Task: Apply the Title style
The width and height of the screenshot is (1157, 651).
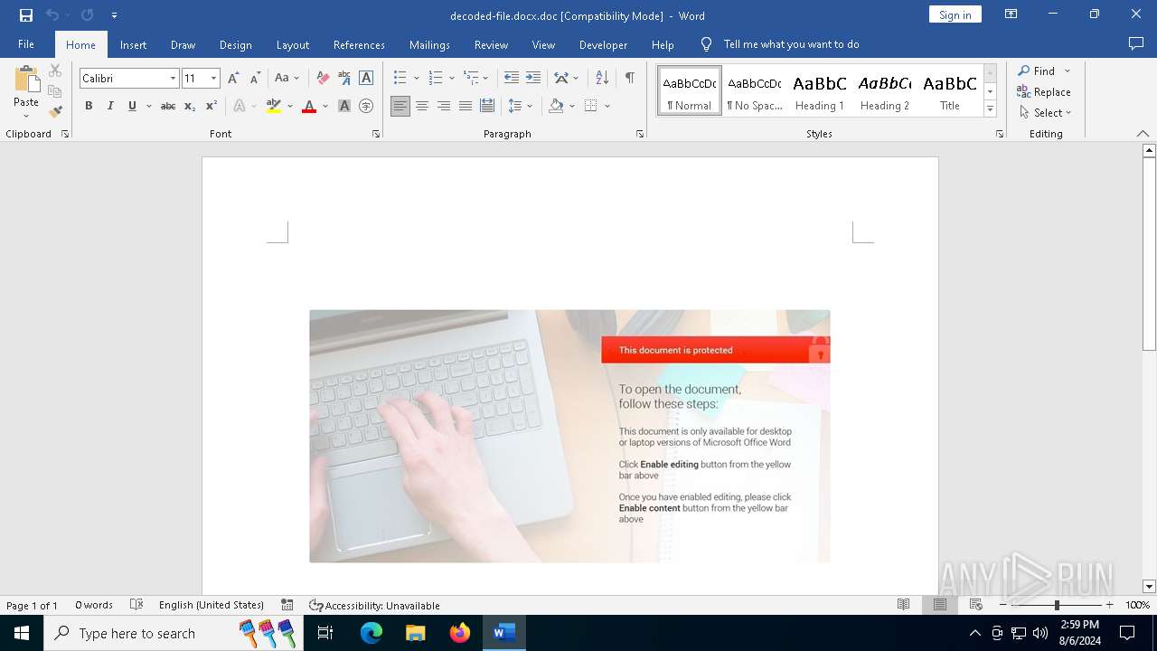Action: [949, 91]
